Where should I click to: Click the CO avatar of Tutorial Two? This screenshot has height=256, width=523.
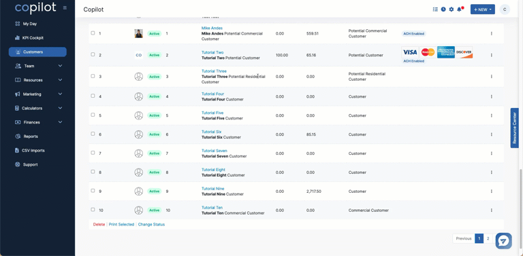[x=139, y=55]
